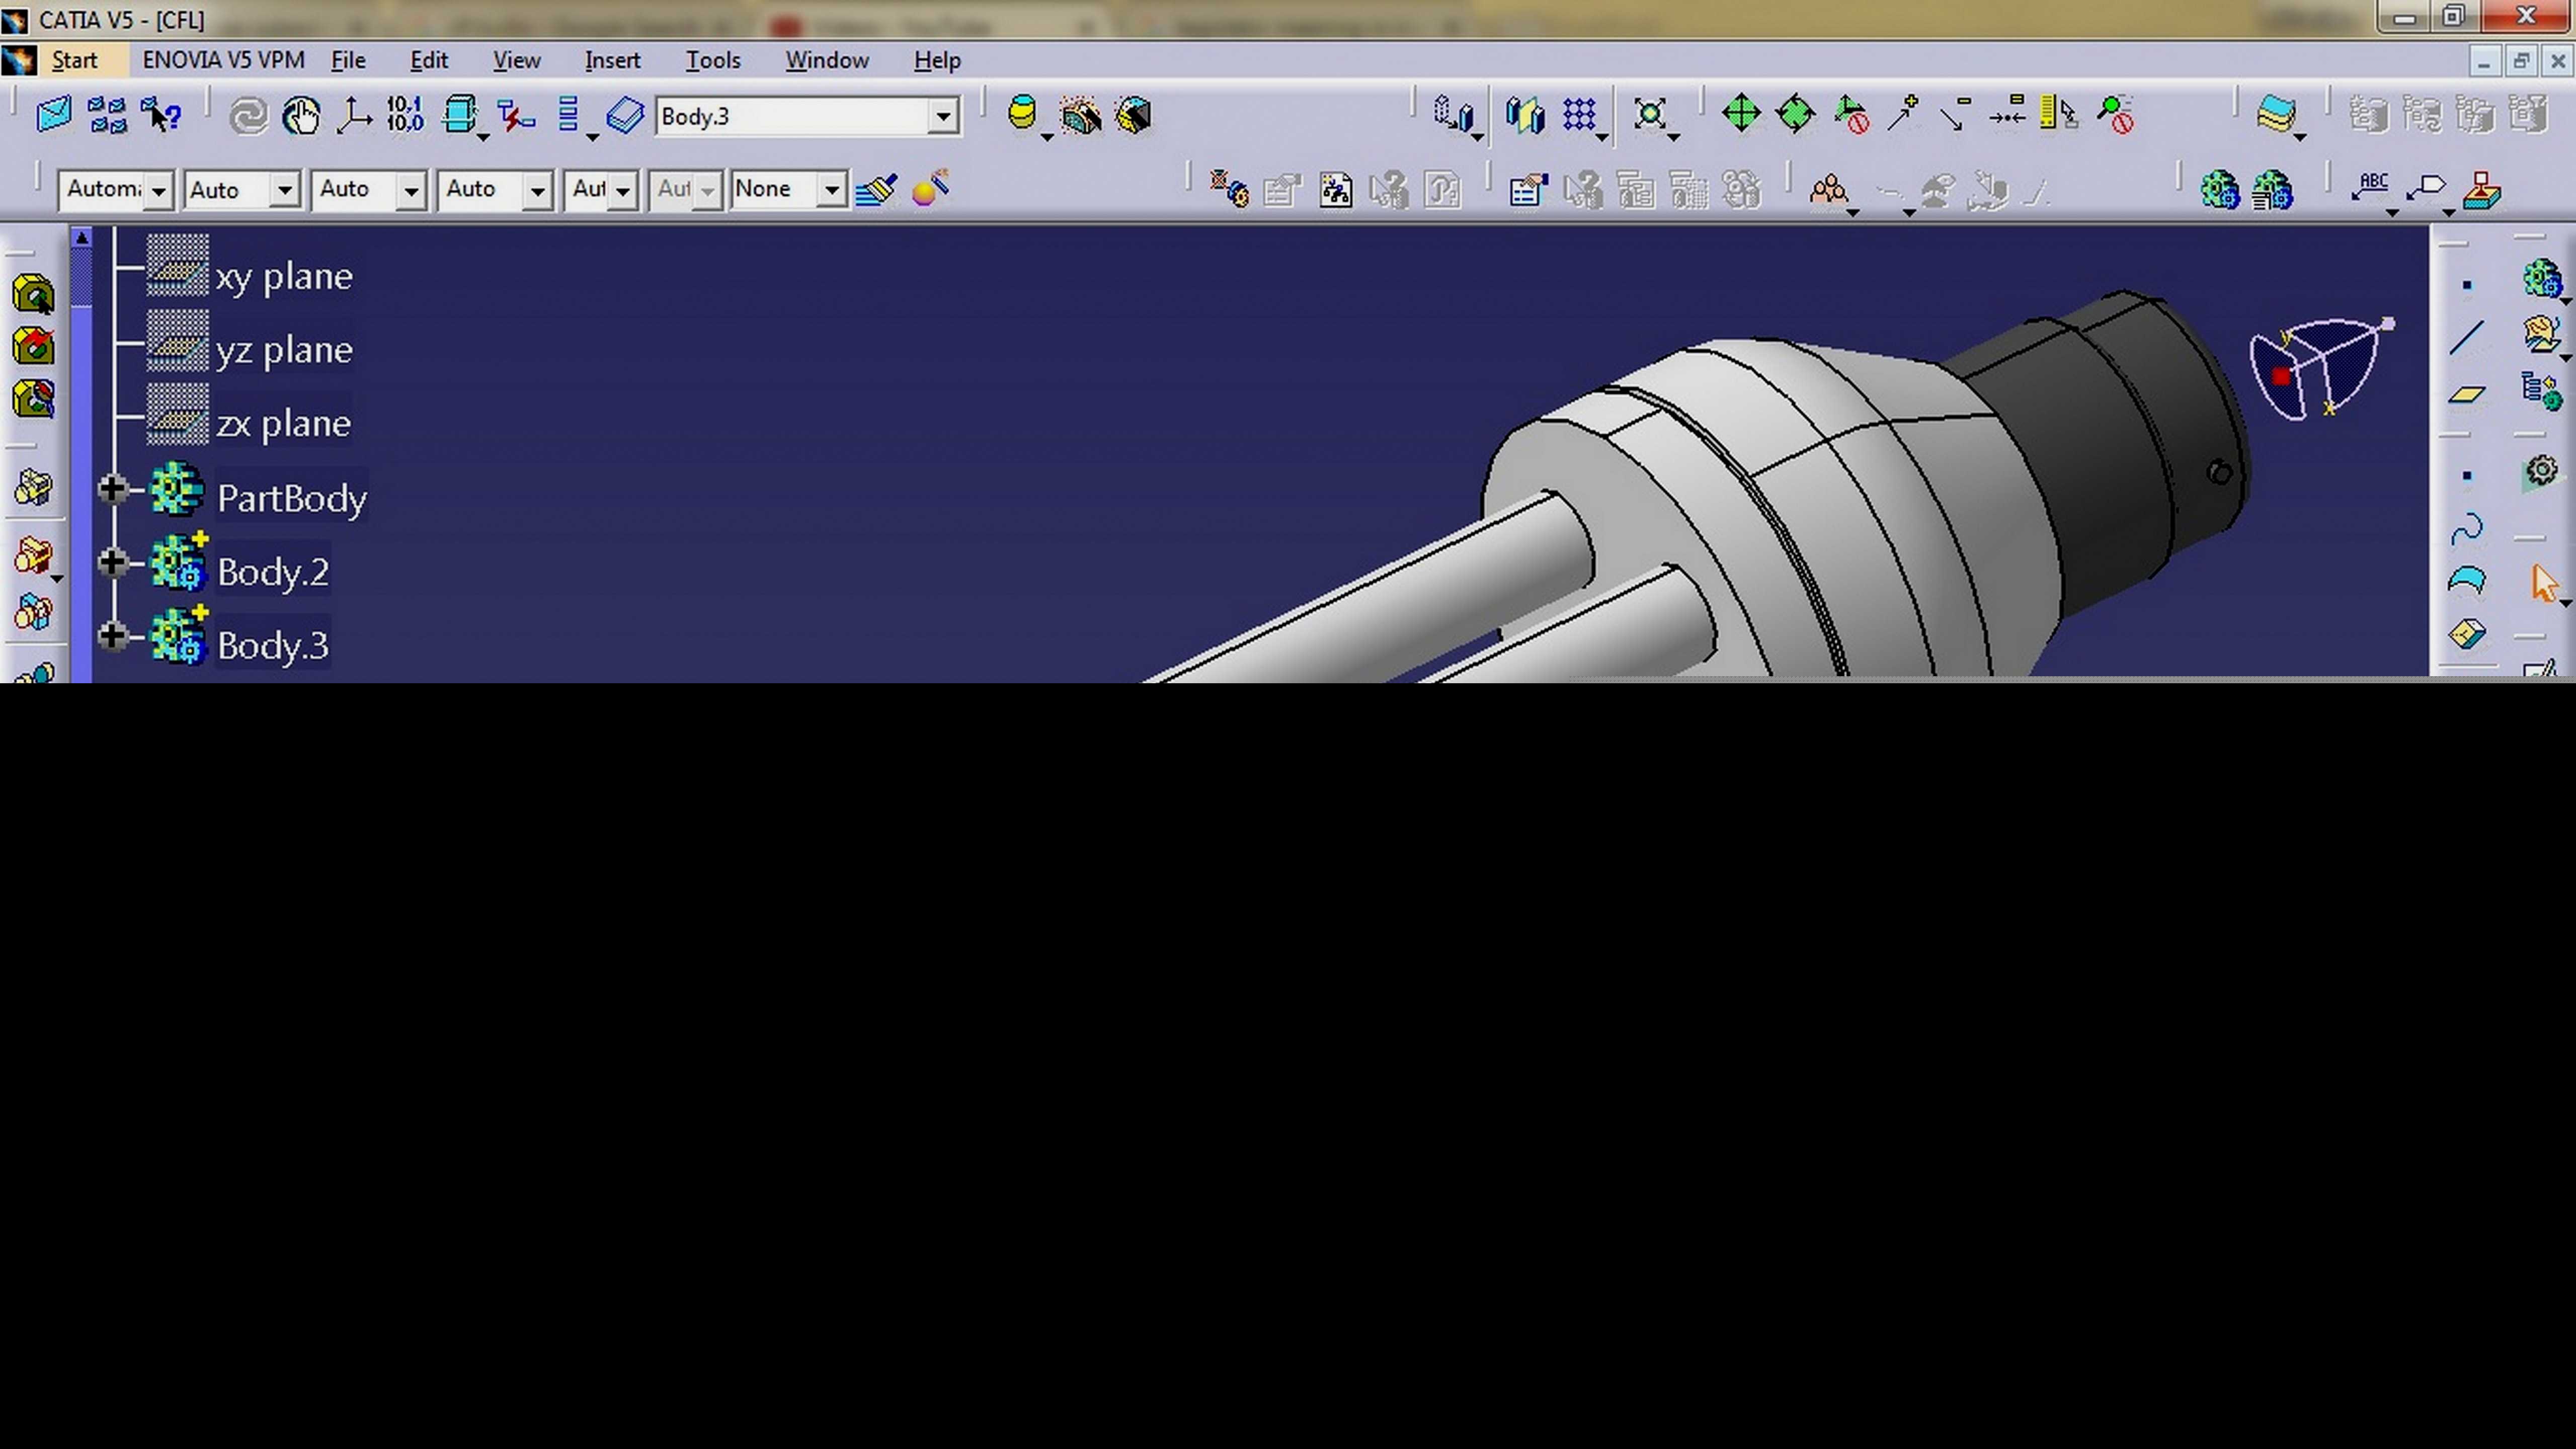Click the Swap Visible Space icon
The height and width of the screenshot is (1449, 2576).
pyautogui.click(x=1134, y=116)
